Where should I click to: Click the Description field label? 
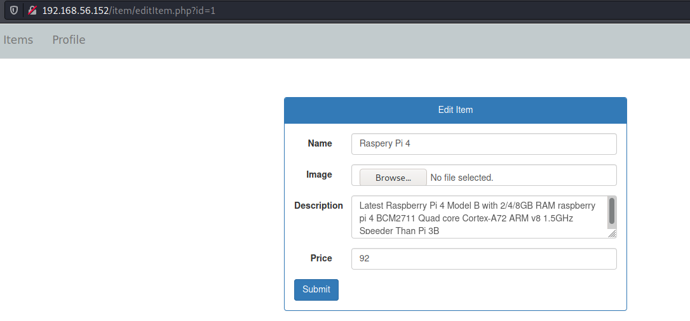318,206
